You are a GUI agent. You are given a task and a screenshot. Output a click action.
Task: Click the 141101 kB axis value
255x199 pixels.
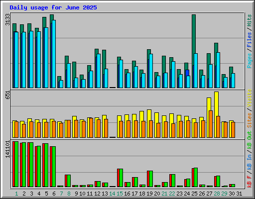[7, 149]
